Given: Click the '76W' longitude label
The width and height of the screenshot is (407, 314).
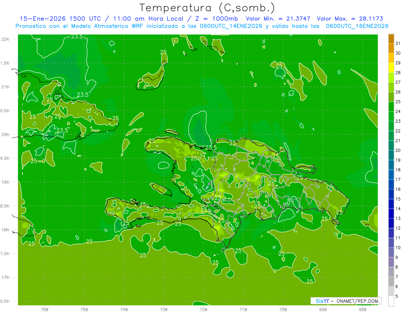Looking at the screenshot, I should click(x=45, y=310).
